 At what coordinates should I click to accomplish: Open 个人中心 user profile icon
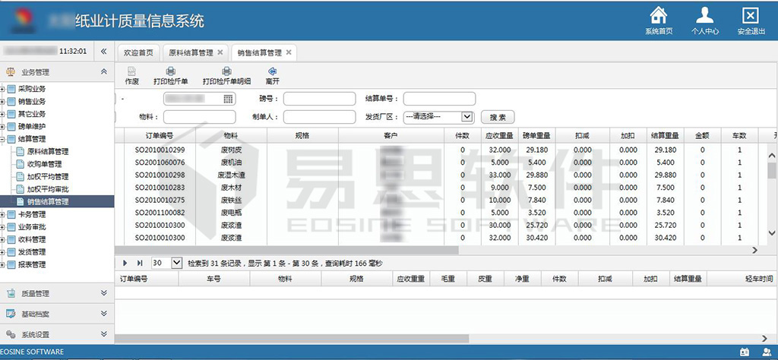[705, 16]
